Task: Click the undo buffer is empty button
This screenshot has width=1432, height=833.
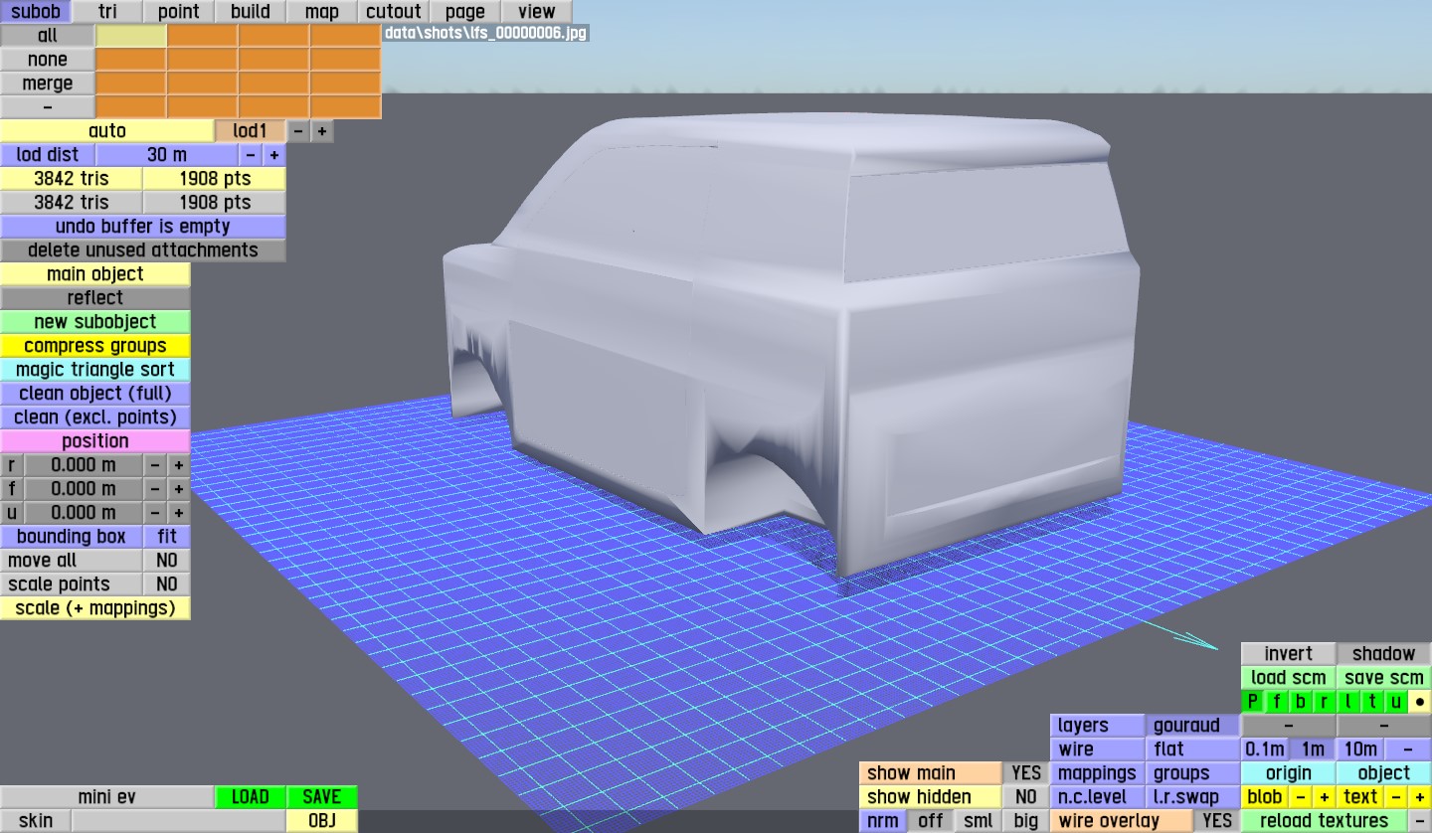Action: tap(143, 227)
